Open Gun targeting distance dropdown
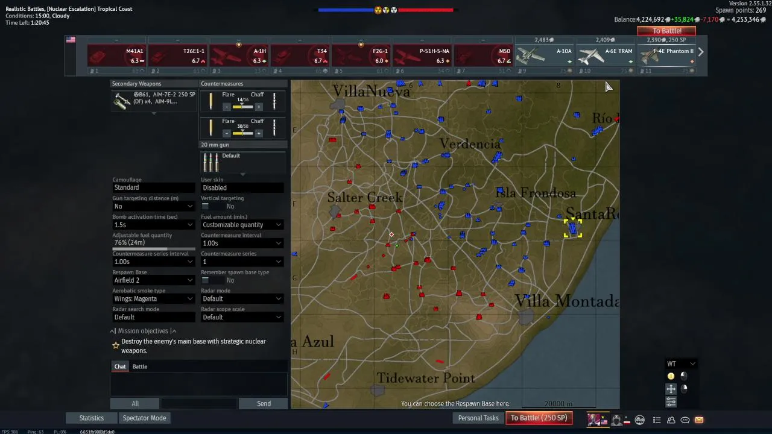772x434 pixels. 154,206
